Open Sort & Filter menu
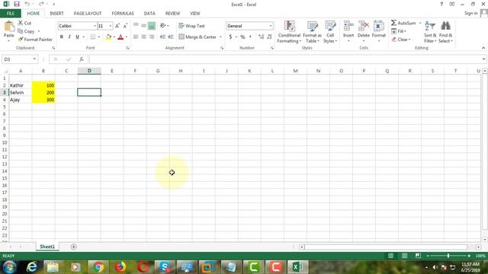 430,32
